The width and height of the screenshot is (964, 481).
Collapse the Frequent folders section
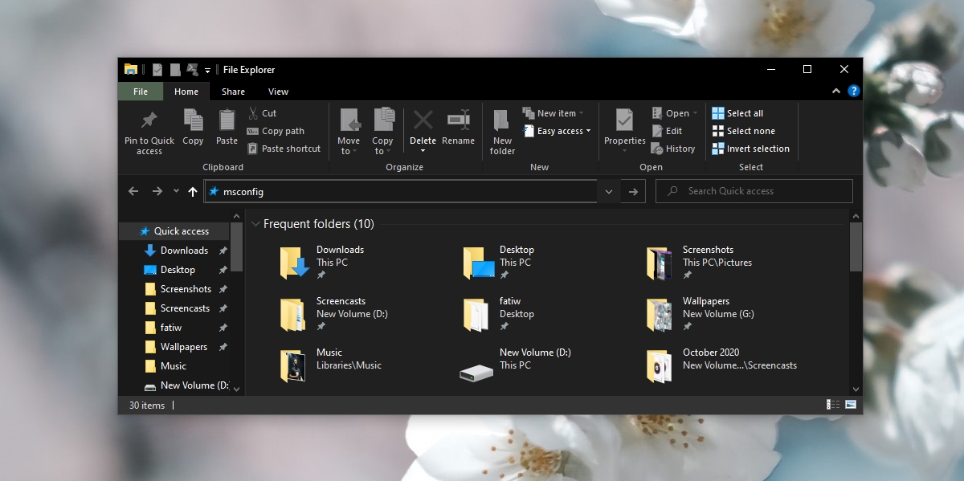pos(255,224)
